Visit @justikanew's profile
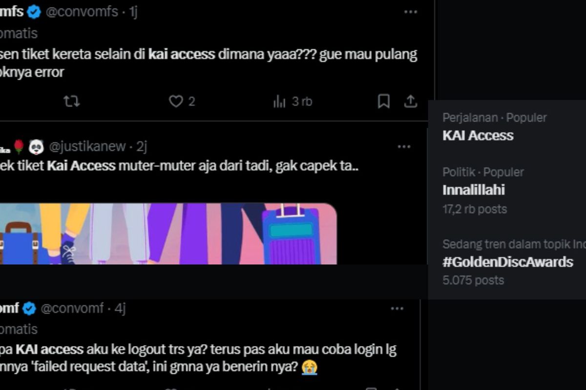Viewport: 586px width, 390px height. [x=87, y=147]
